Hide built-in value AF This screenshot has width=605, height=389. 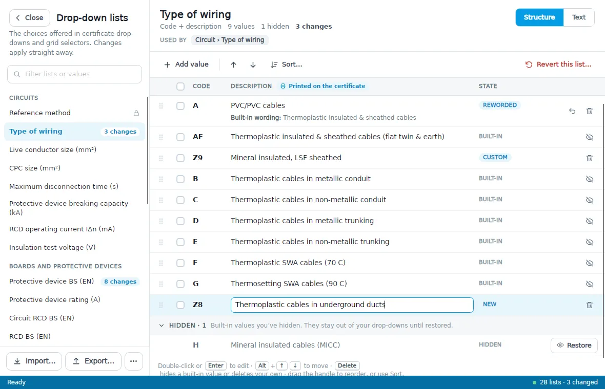589,137
